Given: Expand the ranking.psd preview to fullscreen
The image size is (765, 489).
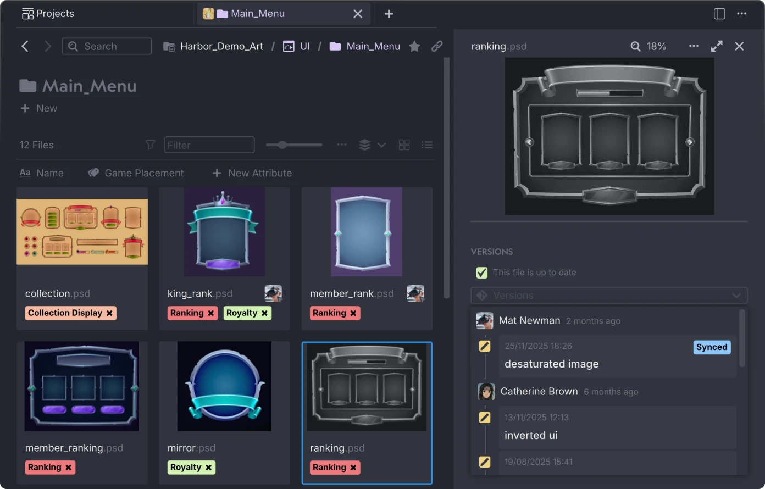Looking at the screenshot, I should (717, 46).
